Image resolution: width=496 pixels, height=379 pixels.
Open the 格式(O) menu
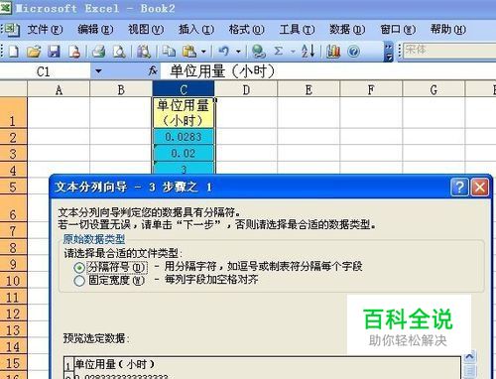247,30
